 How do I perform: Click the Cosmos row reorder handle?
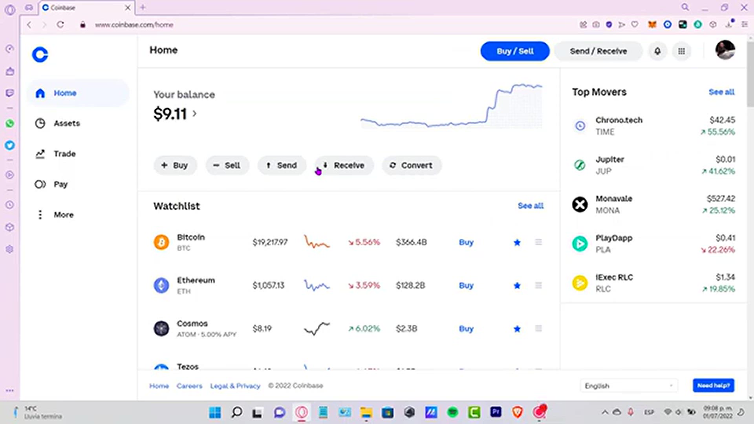click(x=538, y=329)
